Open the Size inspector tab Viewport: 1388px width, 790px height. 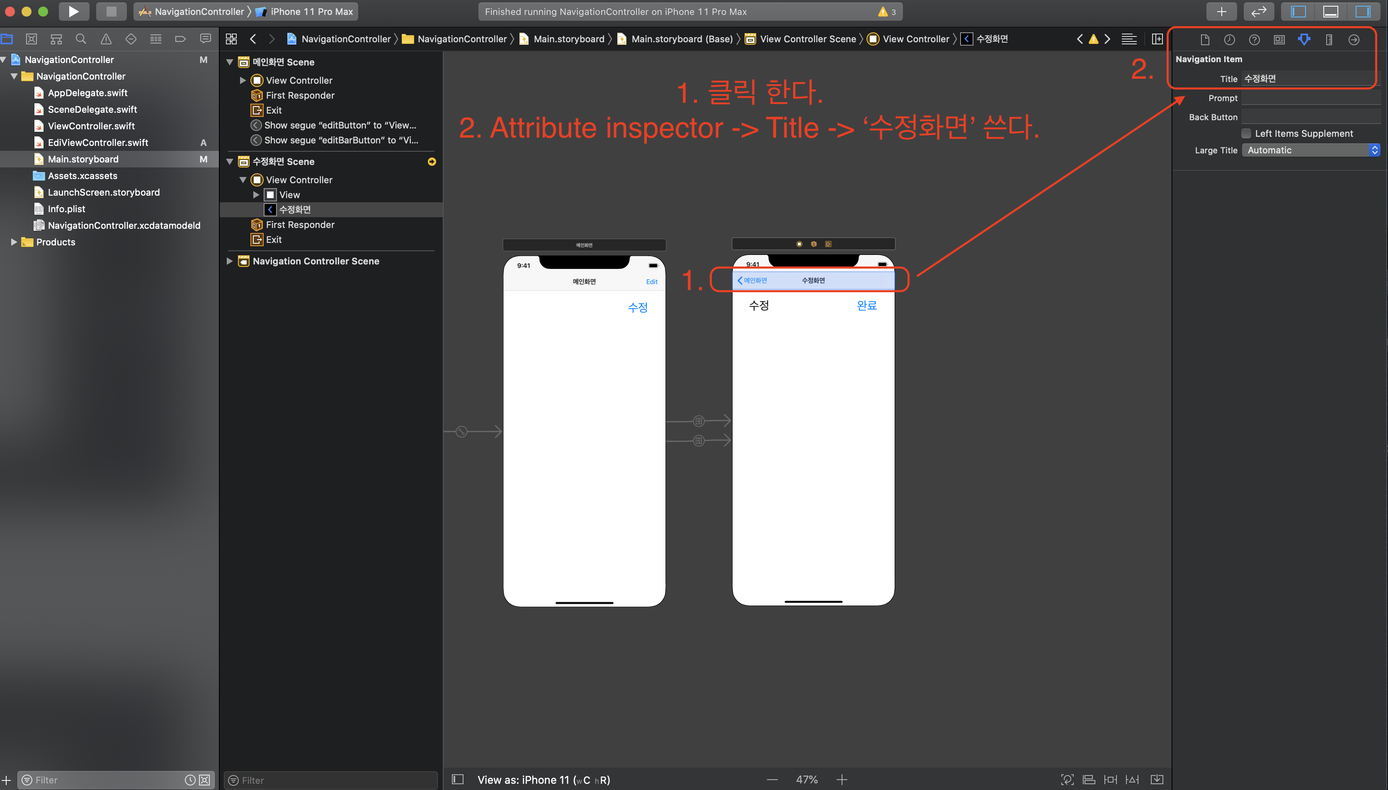click(x=1329, y=39)
